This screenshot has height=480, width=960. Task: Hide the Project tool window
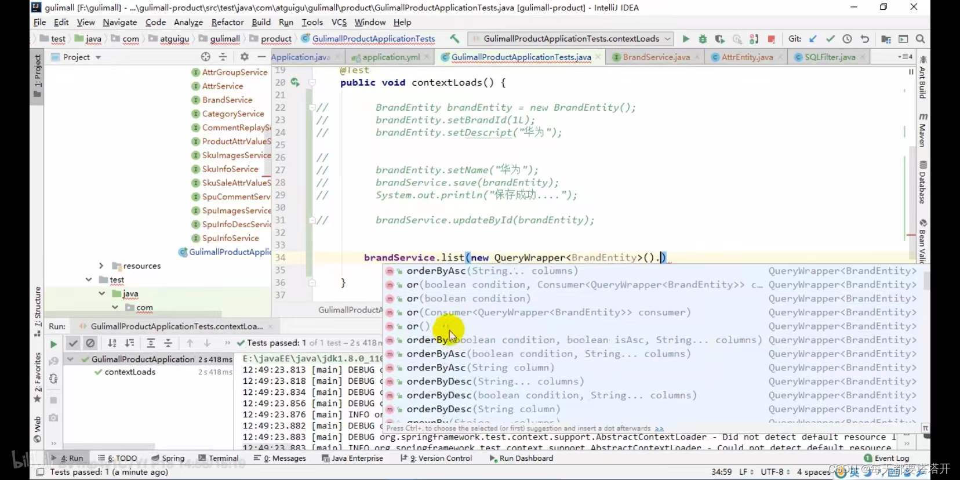click(261, 57)
